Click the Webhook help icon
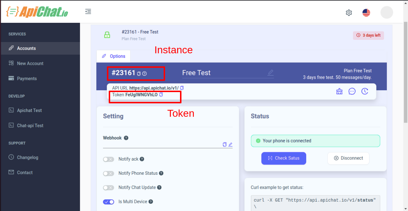This screenshot has width=408, height=211. [x=126, y=138]
